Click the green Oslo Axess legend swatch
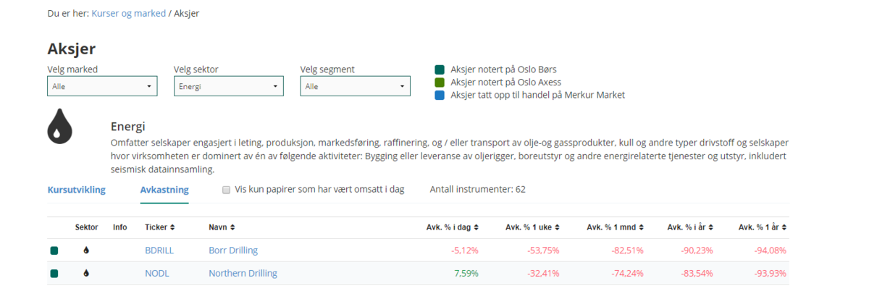869x286 pixels. coord(439,83)
